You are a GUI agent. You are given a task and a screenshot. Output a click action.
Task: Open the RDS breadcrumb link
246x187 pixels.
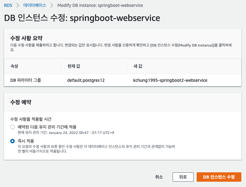pyautogui.click(x=8, y=5)
